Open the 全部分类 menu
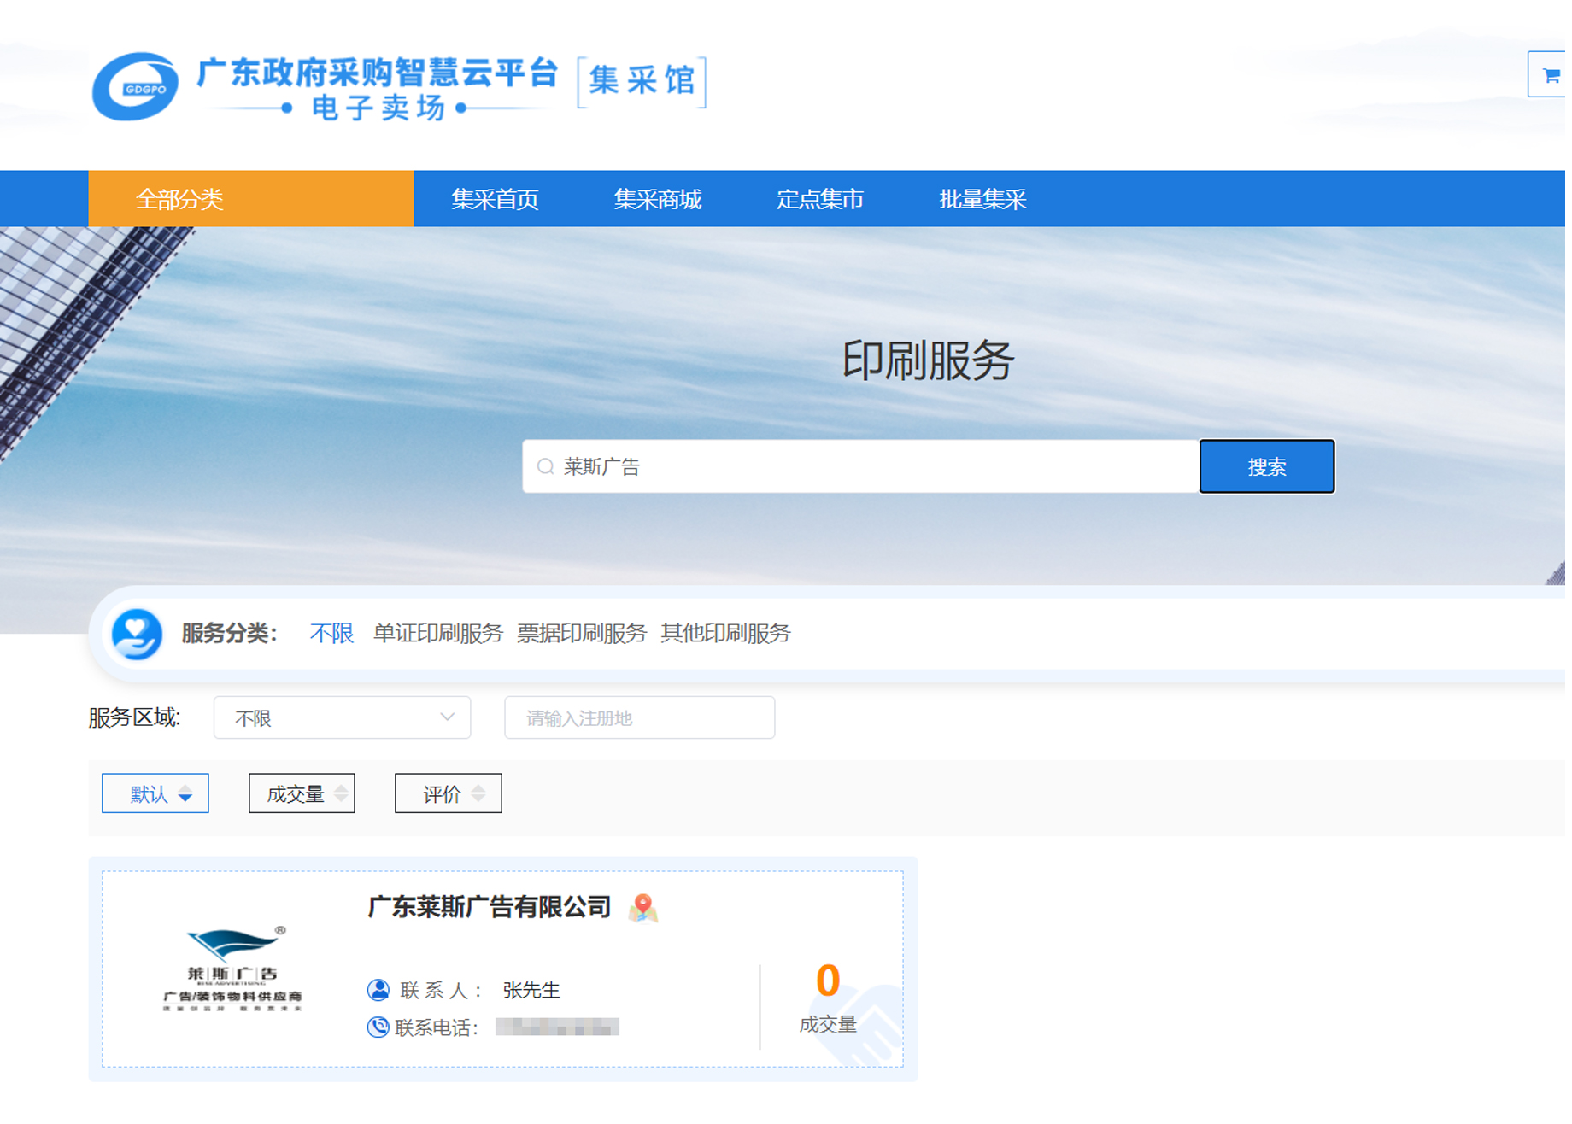The height and width of the screenshot is (1124, 1572). [x=250, y=199]
